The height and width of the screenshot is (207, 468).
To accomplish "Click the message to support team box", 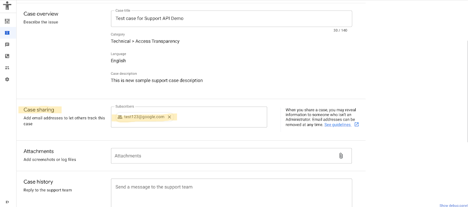I will 231,192.
